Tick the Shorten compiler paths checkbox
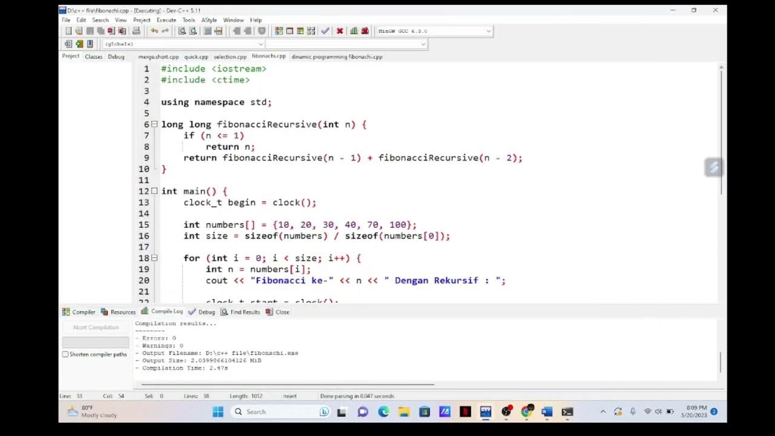The width and height of the screenshot is (775, 436). (65, 354)
